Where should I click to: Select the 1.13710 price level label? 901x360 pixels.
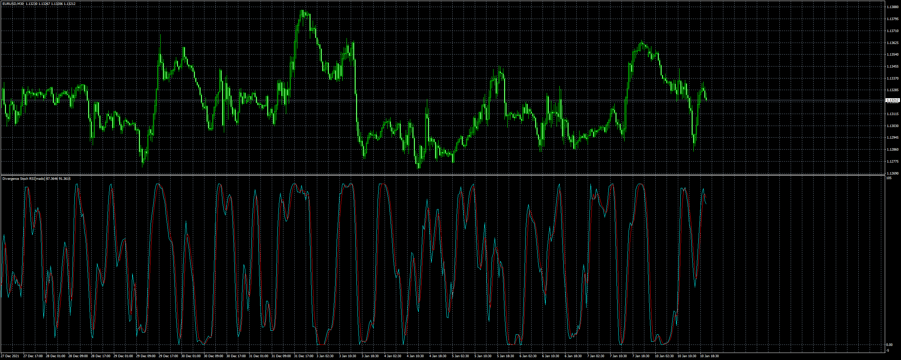[x=892, y=31]
